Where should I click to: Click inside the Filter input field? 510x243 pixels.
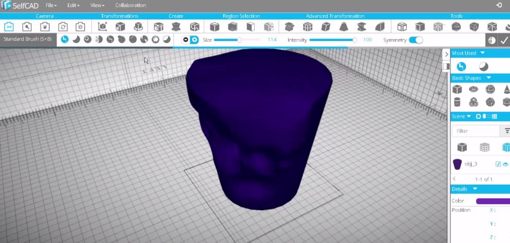tap(476, 131)
